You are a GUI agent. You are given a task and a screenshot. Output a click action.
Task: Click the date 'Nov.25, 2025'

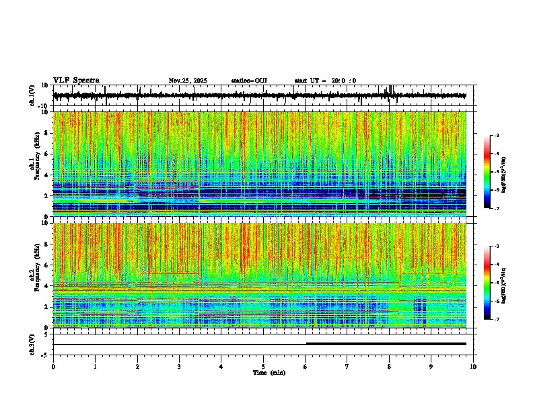[x=188, y=81]
